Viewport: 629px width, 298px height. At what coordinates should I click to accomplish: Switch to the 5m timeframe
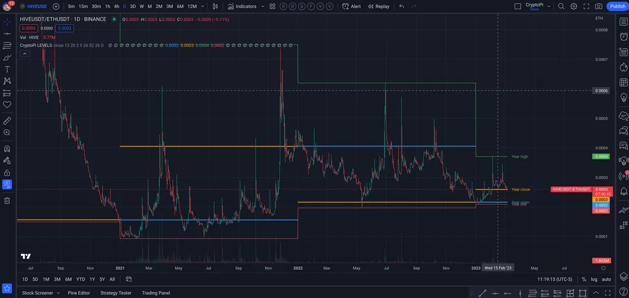pos(71,6)
